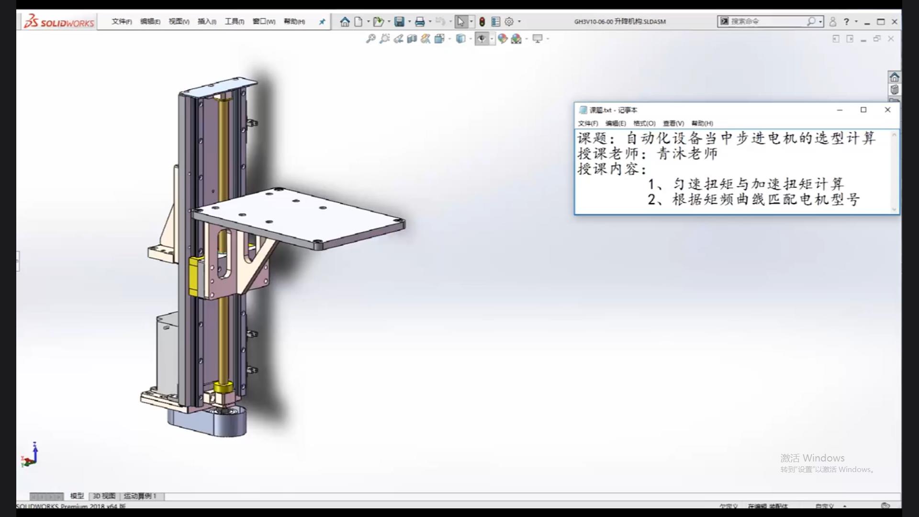The width and height of the screenshot is (919, 517).
Task: Open the 窗口(W) menu in SolidWorks
Action: pos(264,22)
